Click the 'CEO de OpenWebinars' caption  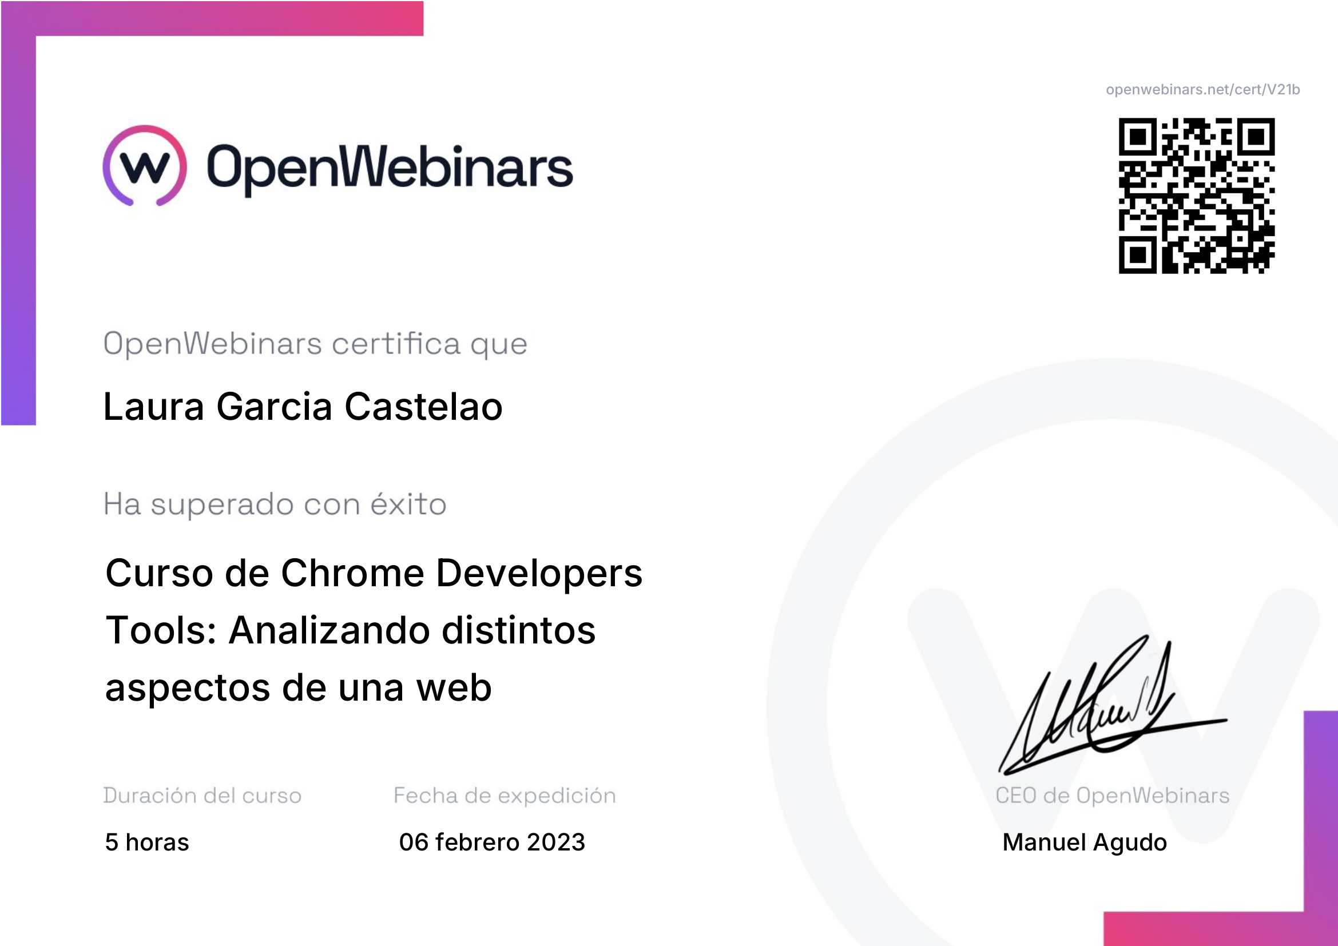coord(1112,796)
